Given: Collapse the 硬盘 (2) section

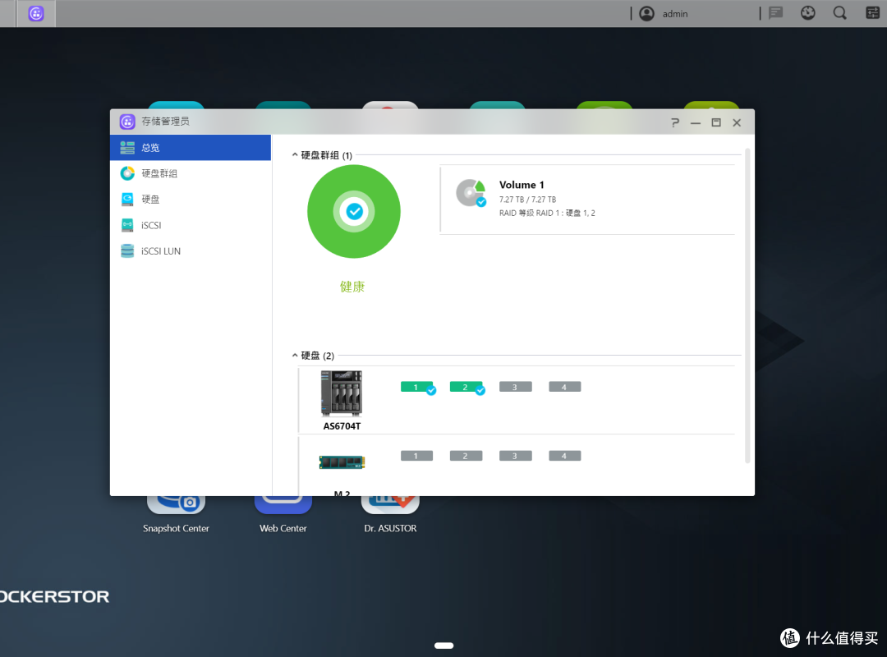Looking at the screenshot, I should tap(296, 356).
